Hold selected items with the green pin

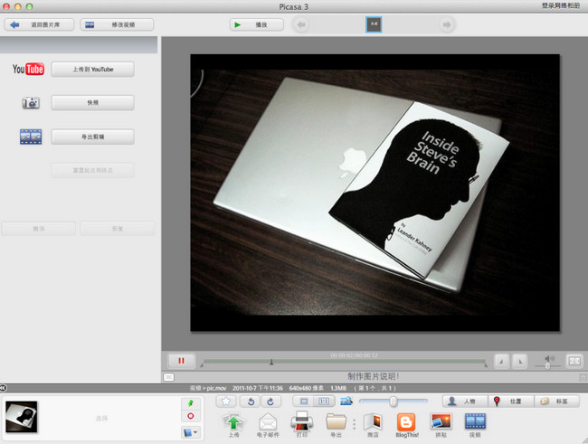pyautogui.click(x=191, y=403)
